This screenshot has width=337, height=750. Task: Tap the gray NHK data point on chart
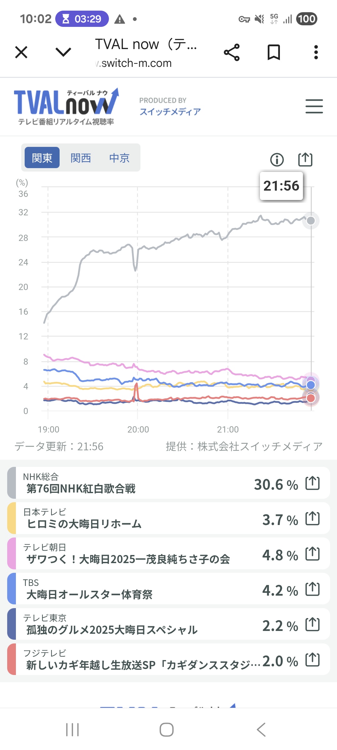[311, 221]
